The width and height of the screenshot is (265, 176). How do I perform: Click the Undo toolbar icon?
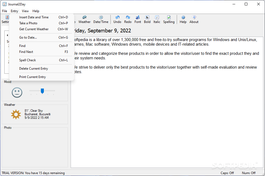coord(117,19)
